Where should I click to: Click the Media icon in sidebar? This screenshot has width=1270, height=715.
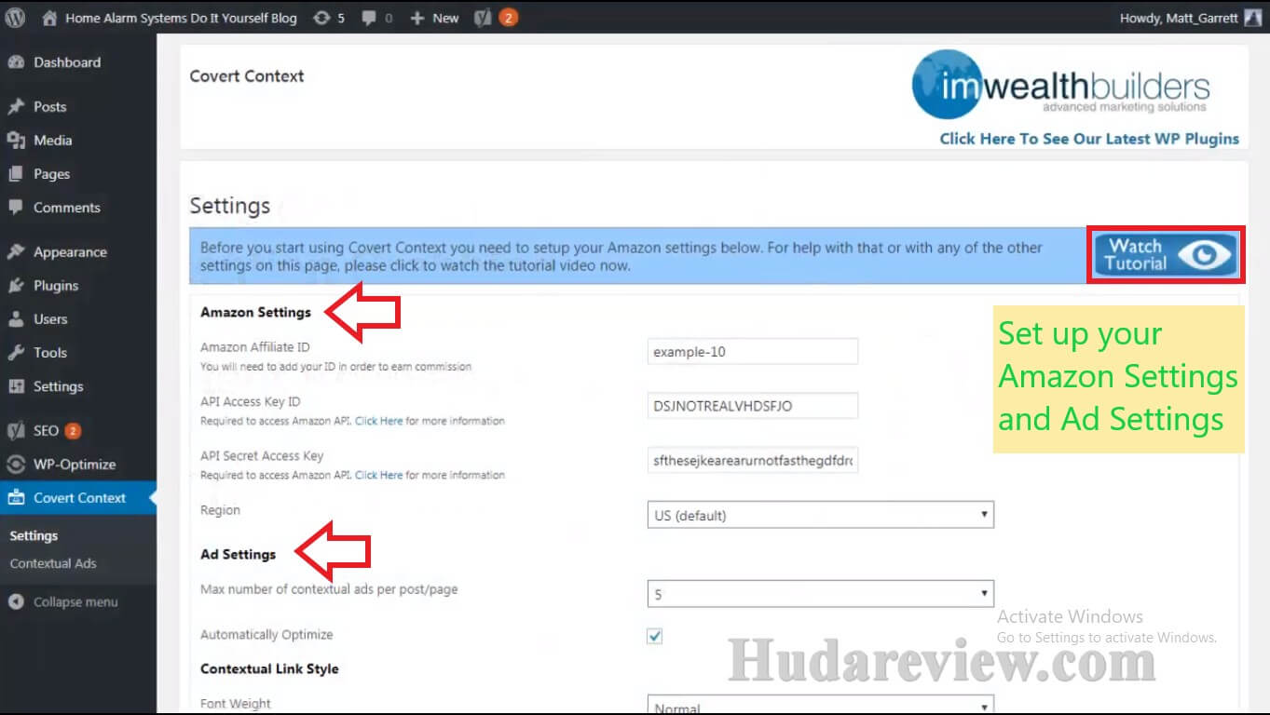coord(16,141)
